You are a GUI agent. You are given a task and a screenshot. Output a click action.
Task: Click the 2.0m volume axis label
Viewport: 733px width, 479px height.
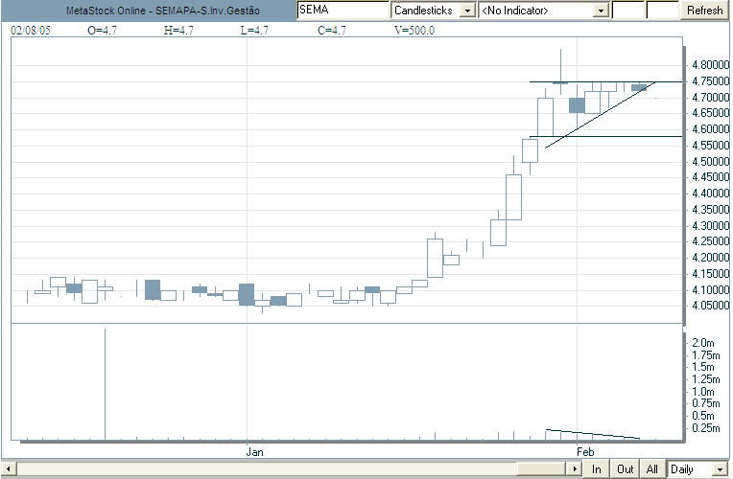click(x=702, y=343)
